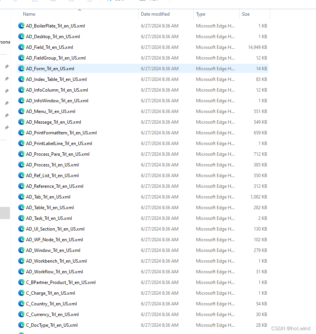Click the icon beside AD_InfoWindow_Trl_en_US.xml
This screenshot has height=334, width=316.
pyautogui.click(x=21, y=100)
